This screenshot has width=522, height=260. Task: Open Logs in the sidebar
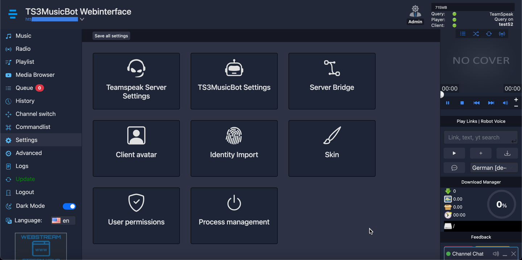coord(41,166)
